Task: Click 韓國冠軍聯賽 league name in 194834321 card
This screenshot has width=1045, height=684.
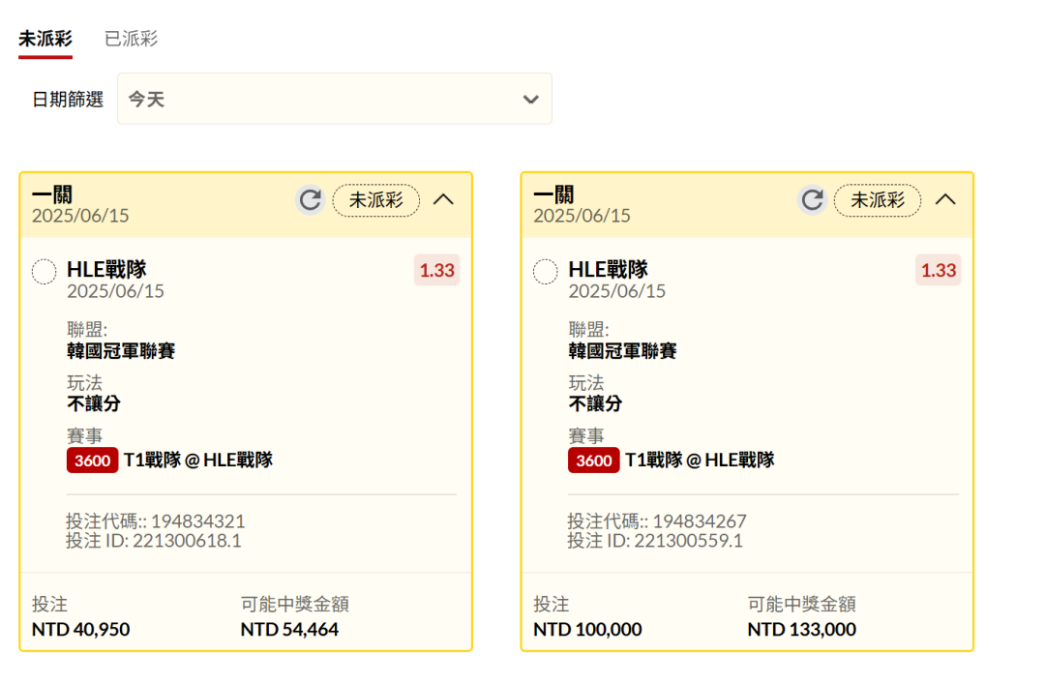Action: coord(121,350)
